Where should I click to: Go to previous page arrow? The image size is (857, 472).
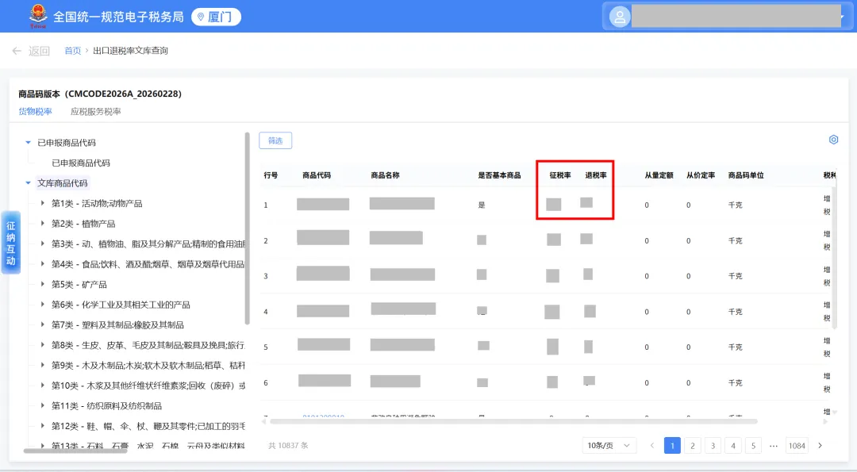pyautogui.click(x=652, y=445)
